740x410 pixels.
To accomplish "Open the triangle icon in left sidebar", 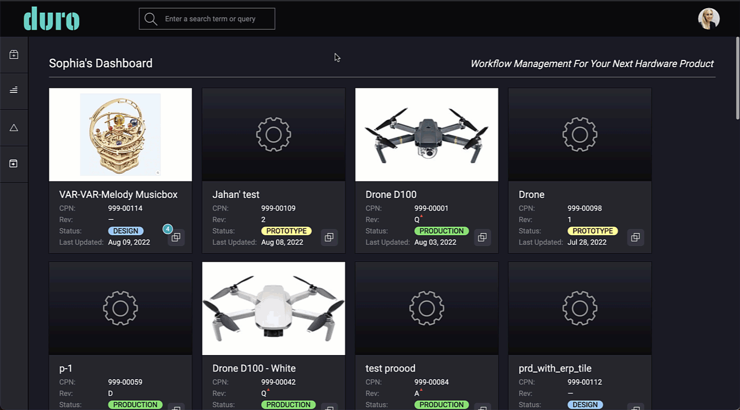I will [x=14, y=128].
